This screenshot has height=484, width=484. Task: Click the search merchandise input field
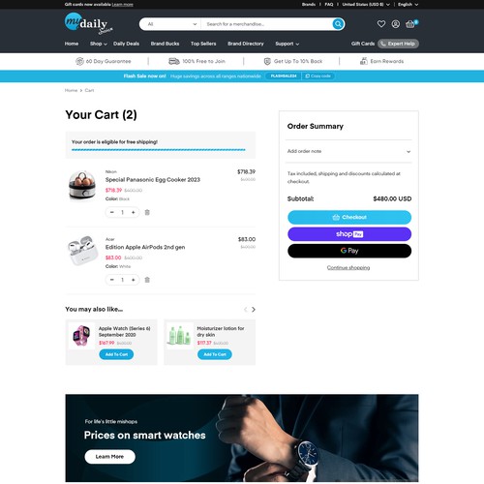[x=266, y=24]
